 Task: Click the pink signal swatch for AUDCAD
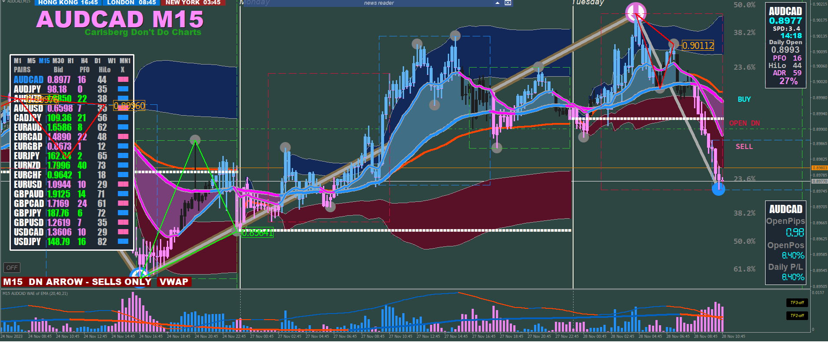[x=123, y=80]
